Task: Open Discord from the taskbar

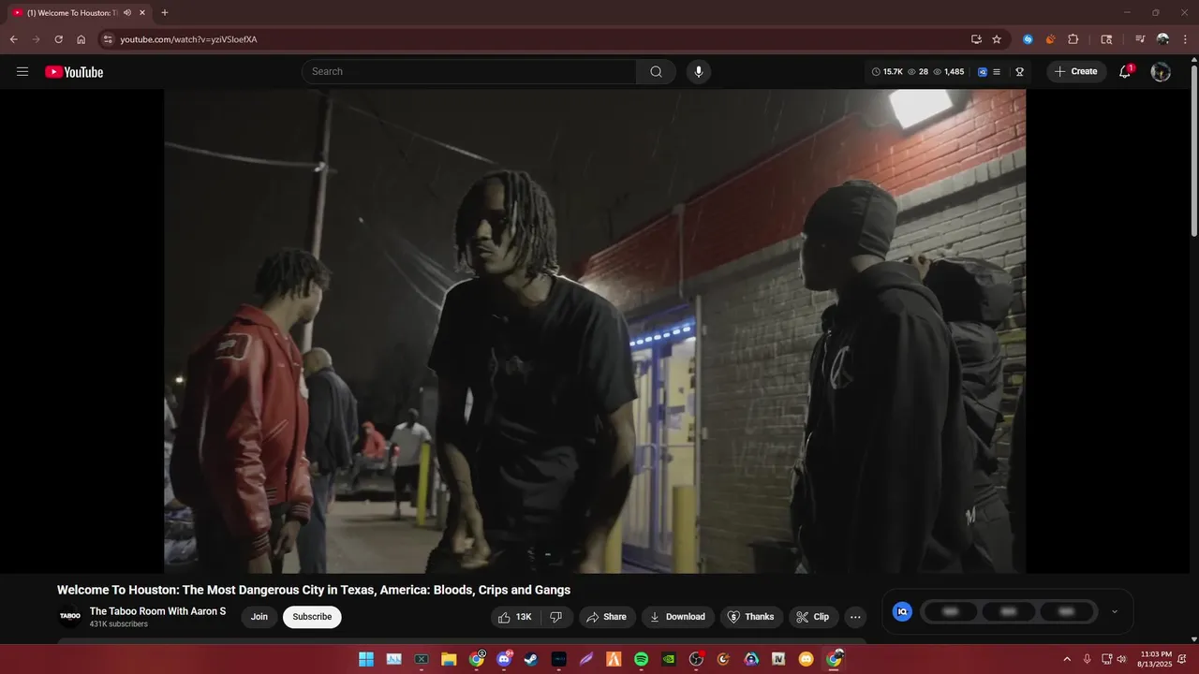Action: 504,659
